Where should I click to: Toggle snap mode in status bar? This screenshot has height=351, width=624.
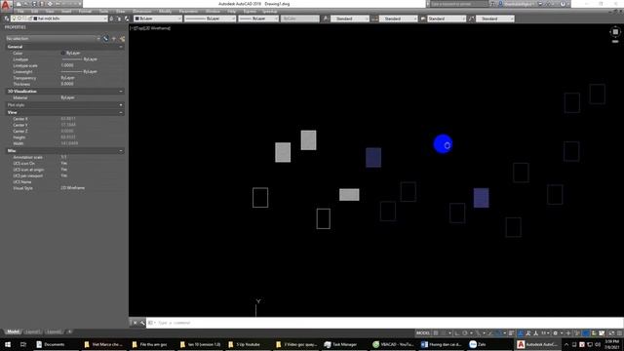tap(444, 333)
